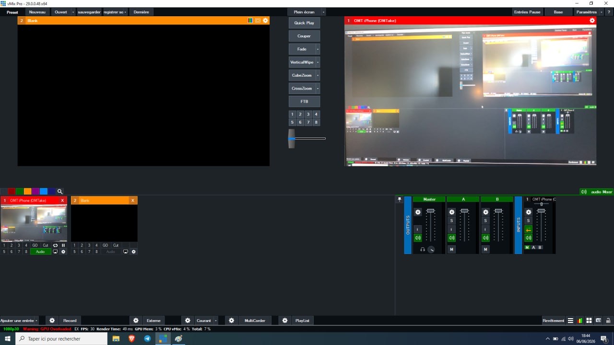614x345 pixels.
Task: Click MultiCorder button
Action: (255, 321)
